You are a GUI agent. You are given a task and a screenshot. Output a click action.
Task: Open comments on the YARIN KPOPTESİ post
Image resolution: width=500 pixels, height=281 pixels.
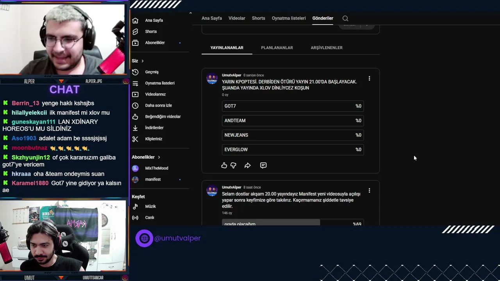click(x=263, y=165)
